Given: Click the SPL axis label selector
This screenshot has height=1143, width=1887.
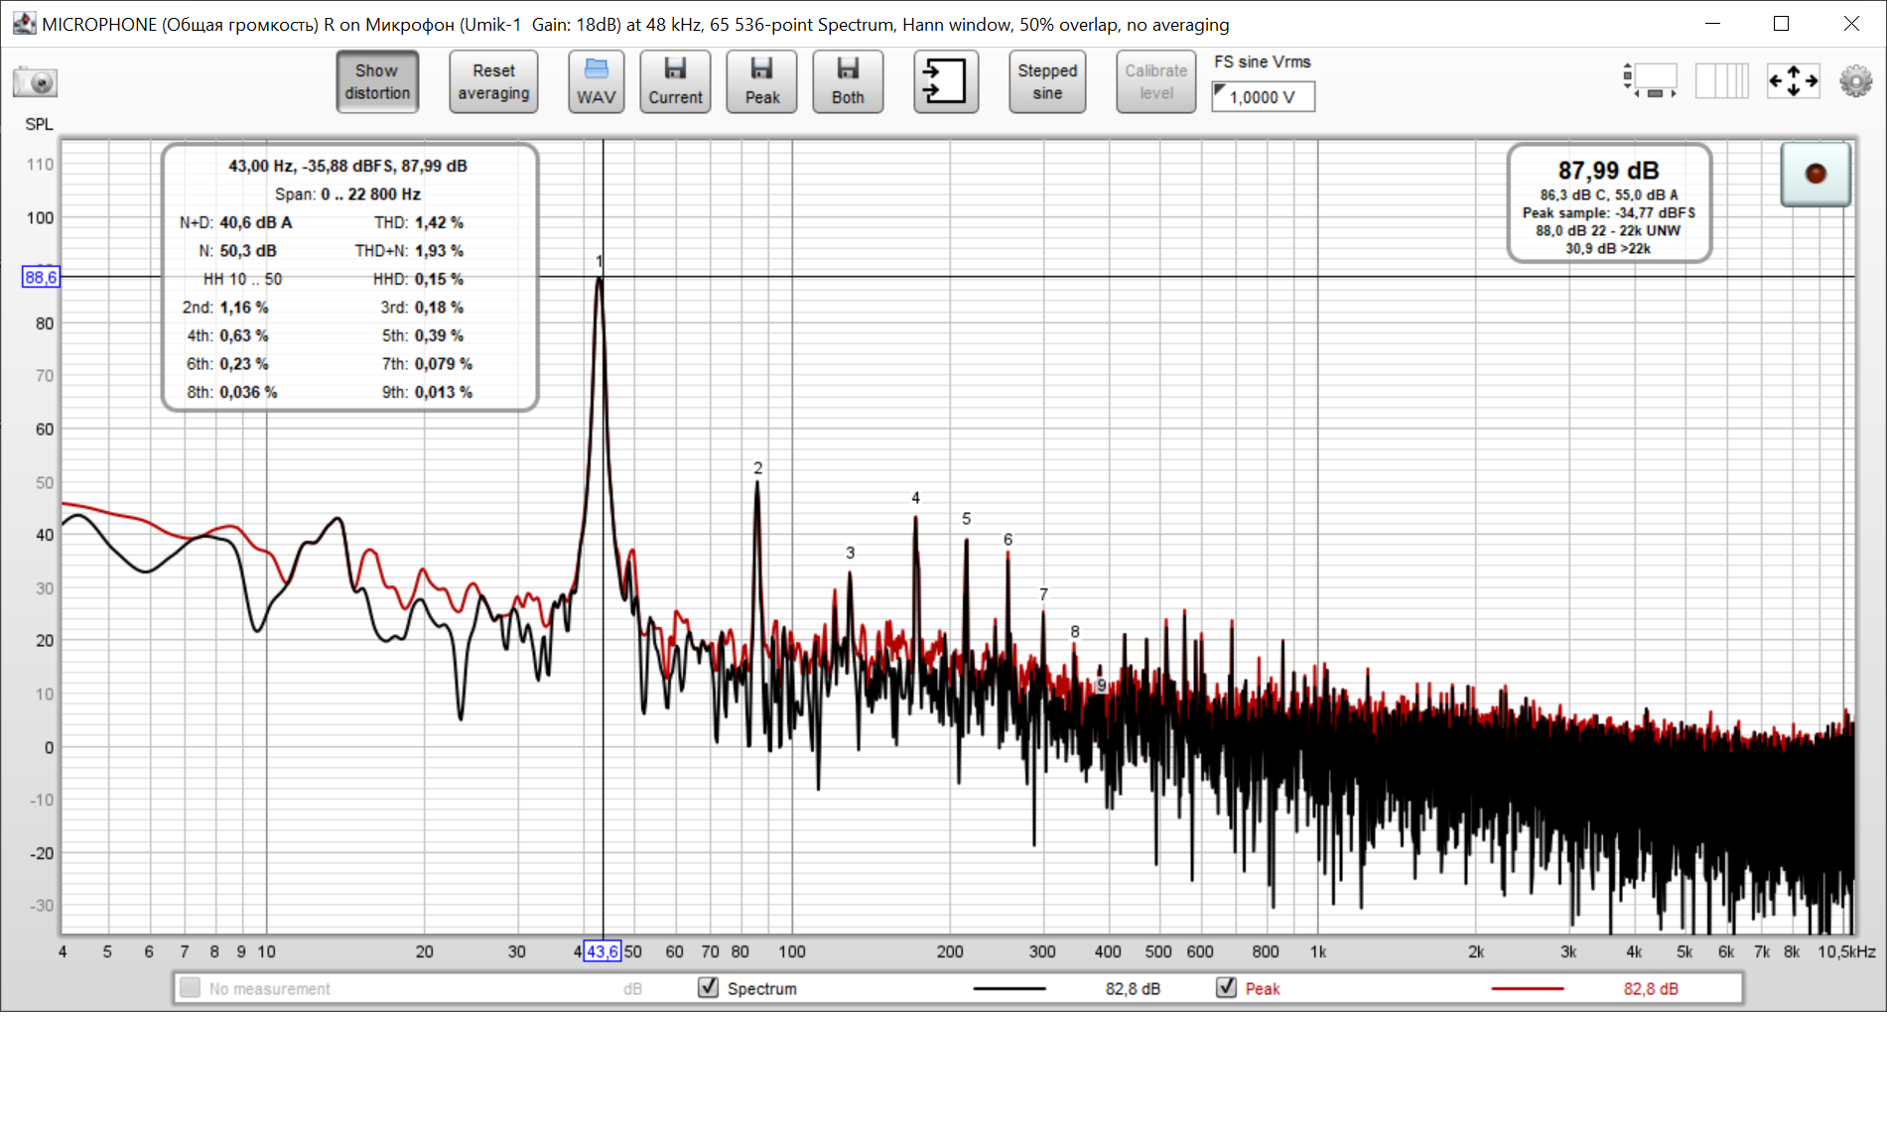Looking at the screenshot, I should coord(39,124).
